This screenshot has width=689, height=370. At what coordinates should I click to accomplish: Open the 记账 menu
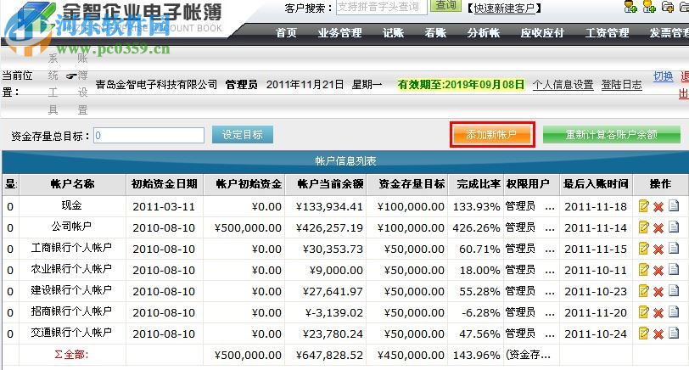[393, 33]
